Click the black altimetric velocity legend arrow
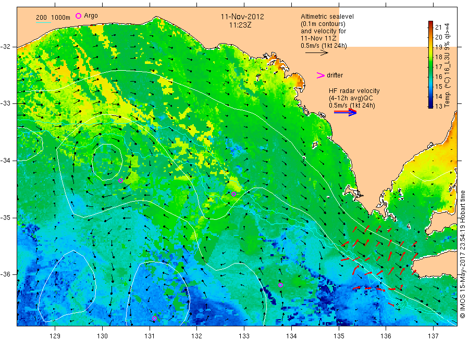 (x=317, y=53)
